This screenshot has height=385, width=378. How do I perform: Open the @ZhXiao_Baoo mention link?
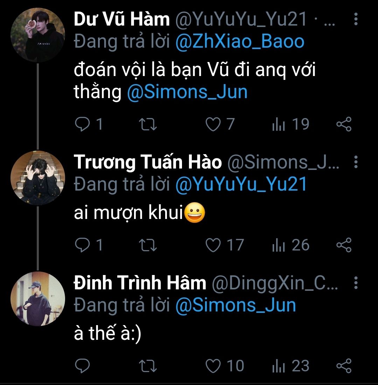click(x=240, y=42)
